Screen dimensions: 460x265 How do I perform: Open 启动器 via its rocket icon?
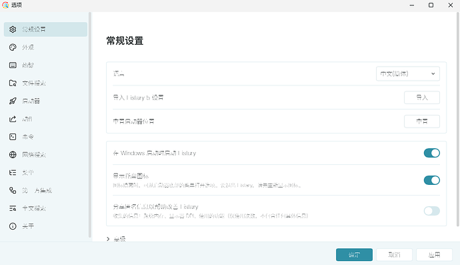(13, 101)
